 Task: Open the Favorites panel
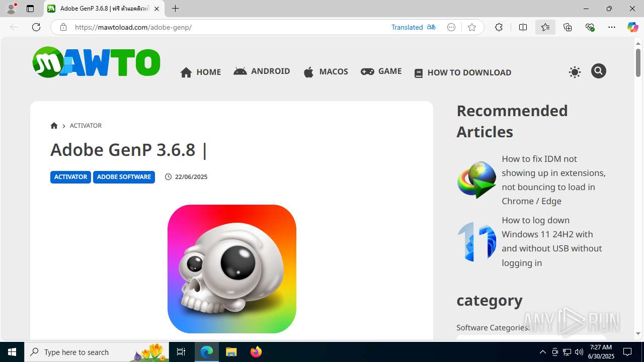tap(545, 27)
